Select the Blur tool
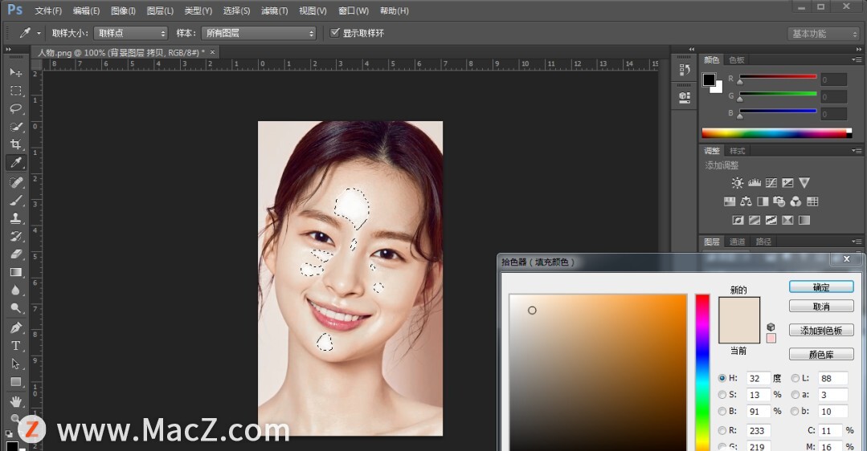Image resolution: width=867 pixels, height=451 pixels. click(16, 291)
